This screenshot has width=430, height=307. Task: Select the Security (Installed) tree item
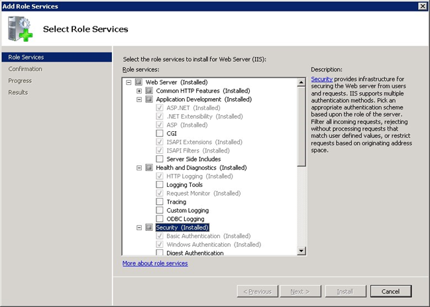(182, 227)
